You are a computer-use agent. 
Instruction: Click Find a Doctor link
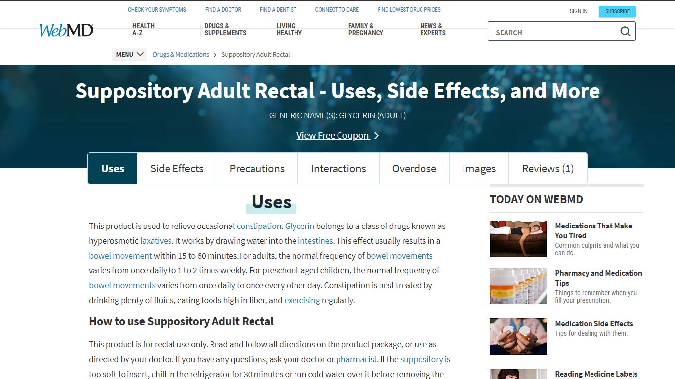(223, 9)
